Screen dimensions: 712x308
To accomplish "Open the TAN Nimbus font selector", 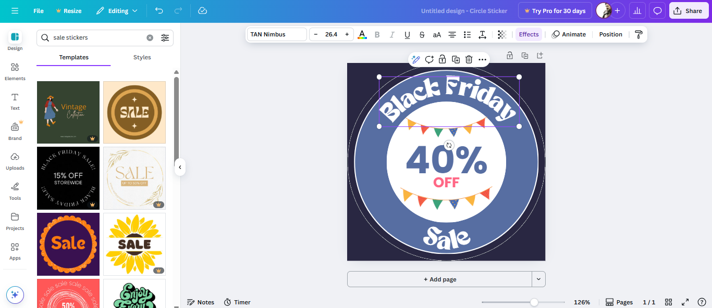I will [277, 34].
